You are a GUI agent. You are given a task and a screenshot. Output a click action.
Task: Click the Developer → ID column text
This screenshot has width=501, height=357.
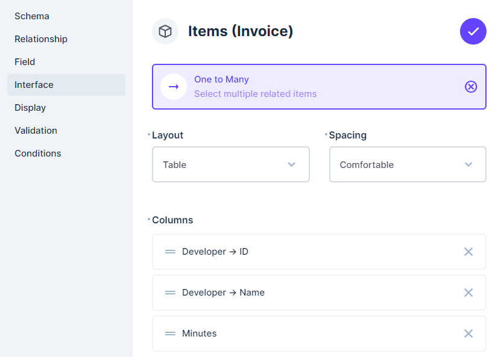[x=215, y=252]
